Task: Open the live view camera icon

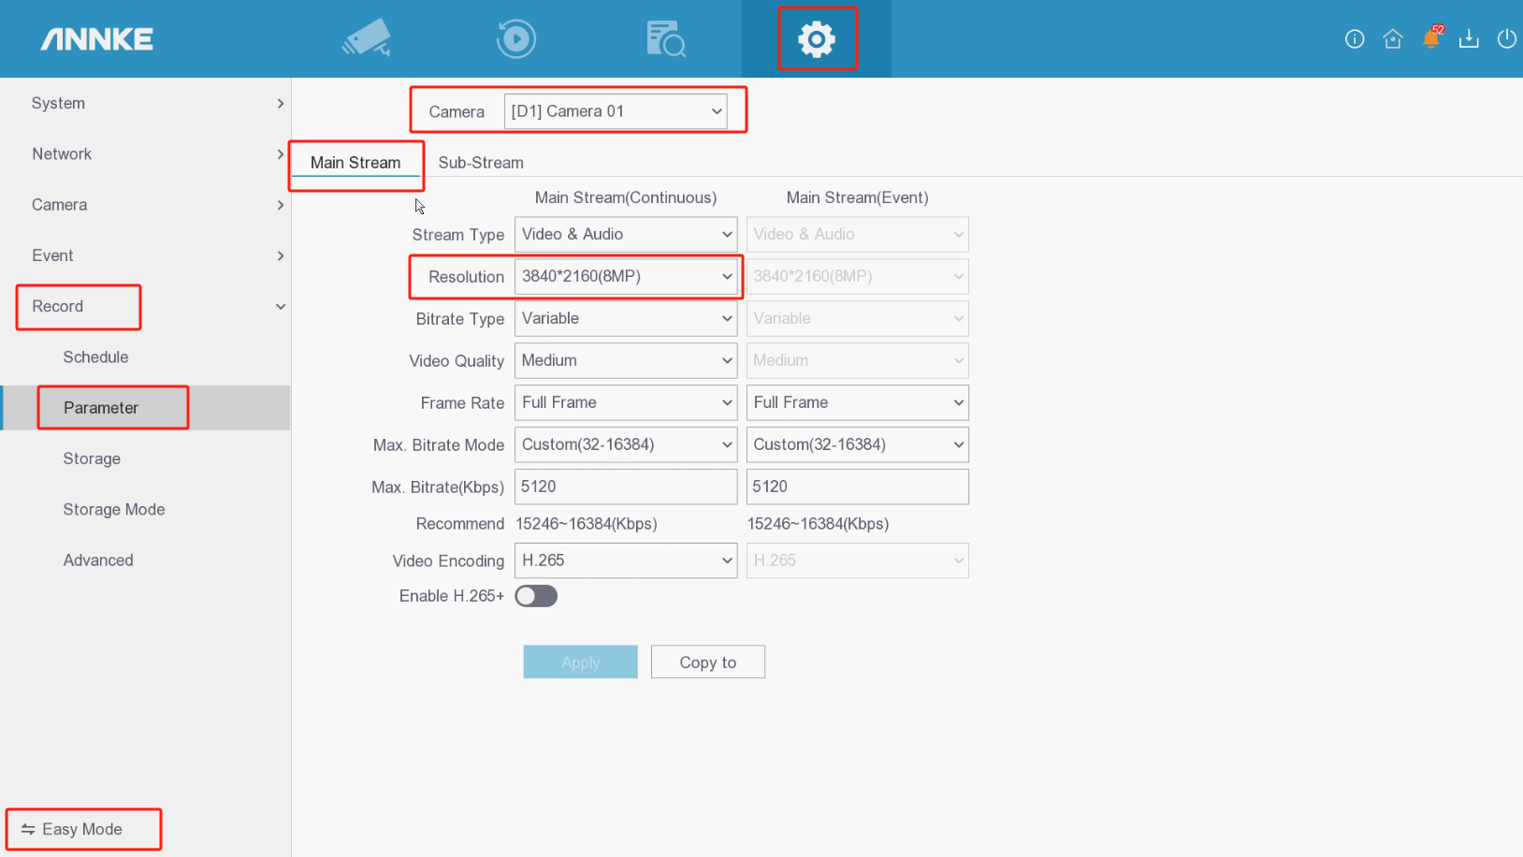Action: pyautogui.click(x=367, y=38)
